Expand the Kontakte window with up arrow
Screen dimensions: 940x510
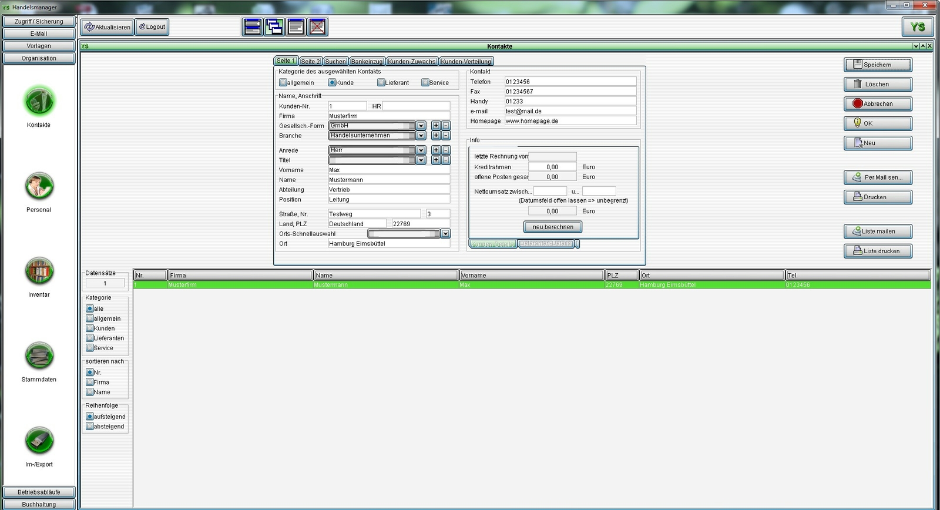pos(922,46)
